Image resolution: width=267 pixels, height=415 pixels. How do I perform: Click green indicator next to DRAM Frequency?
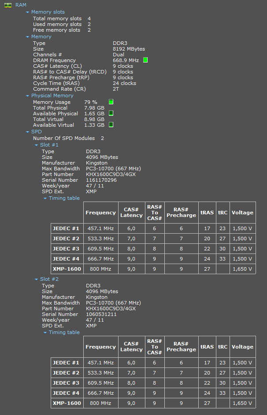tap(145, 60)
